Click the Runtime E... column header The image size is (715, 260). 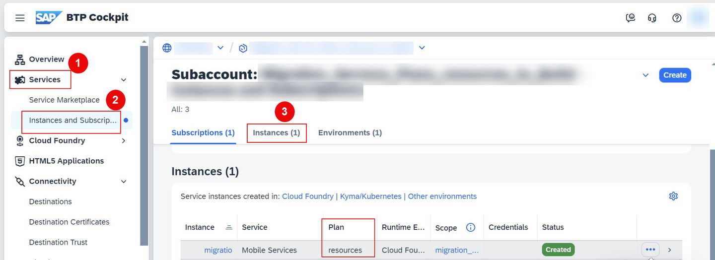point(403,227)
